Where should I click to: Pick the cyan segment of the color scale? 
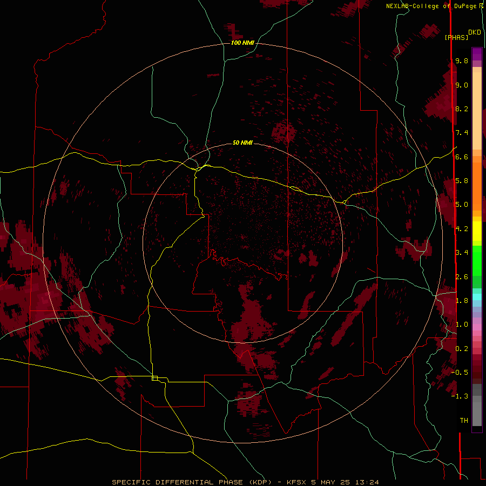click(477, 297)
